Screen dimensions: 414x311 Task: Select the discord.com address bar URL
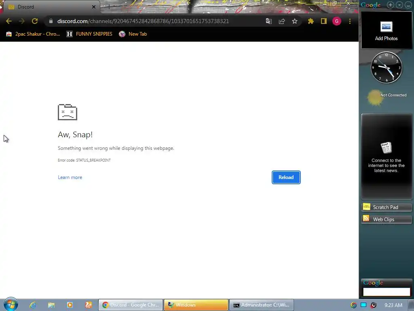point(143,21)
